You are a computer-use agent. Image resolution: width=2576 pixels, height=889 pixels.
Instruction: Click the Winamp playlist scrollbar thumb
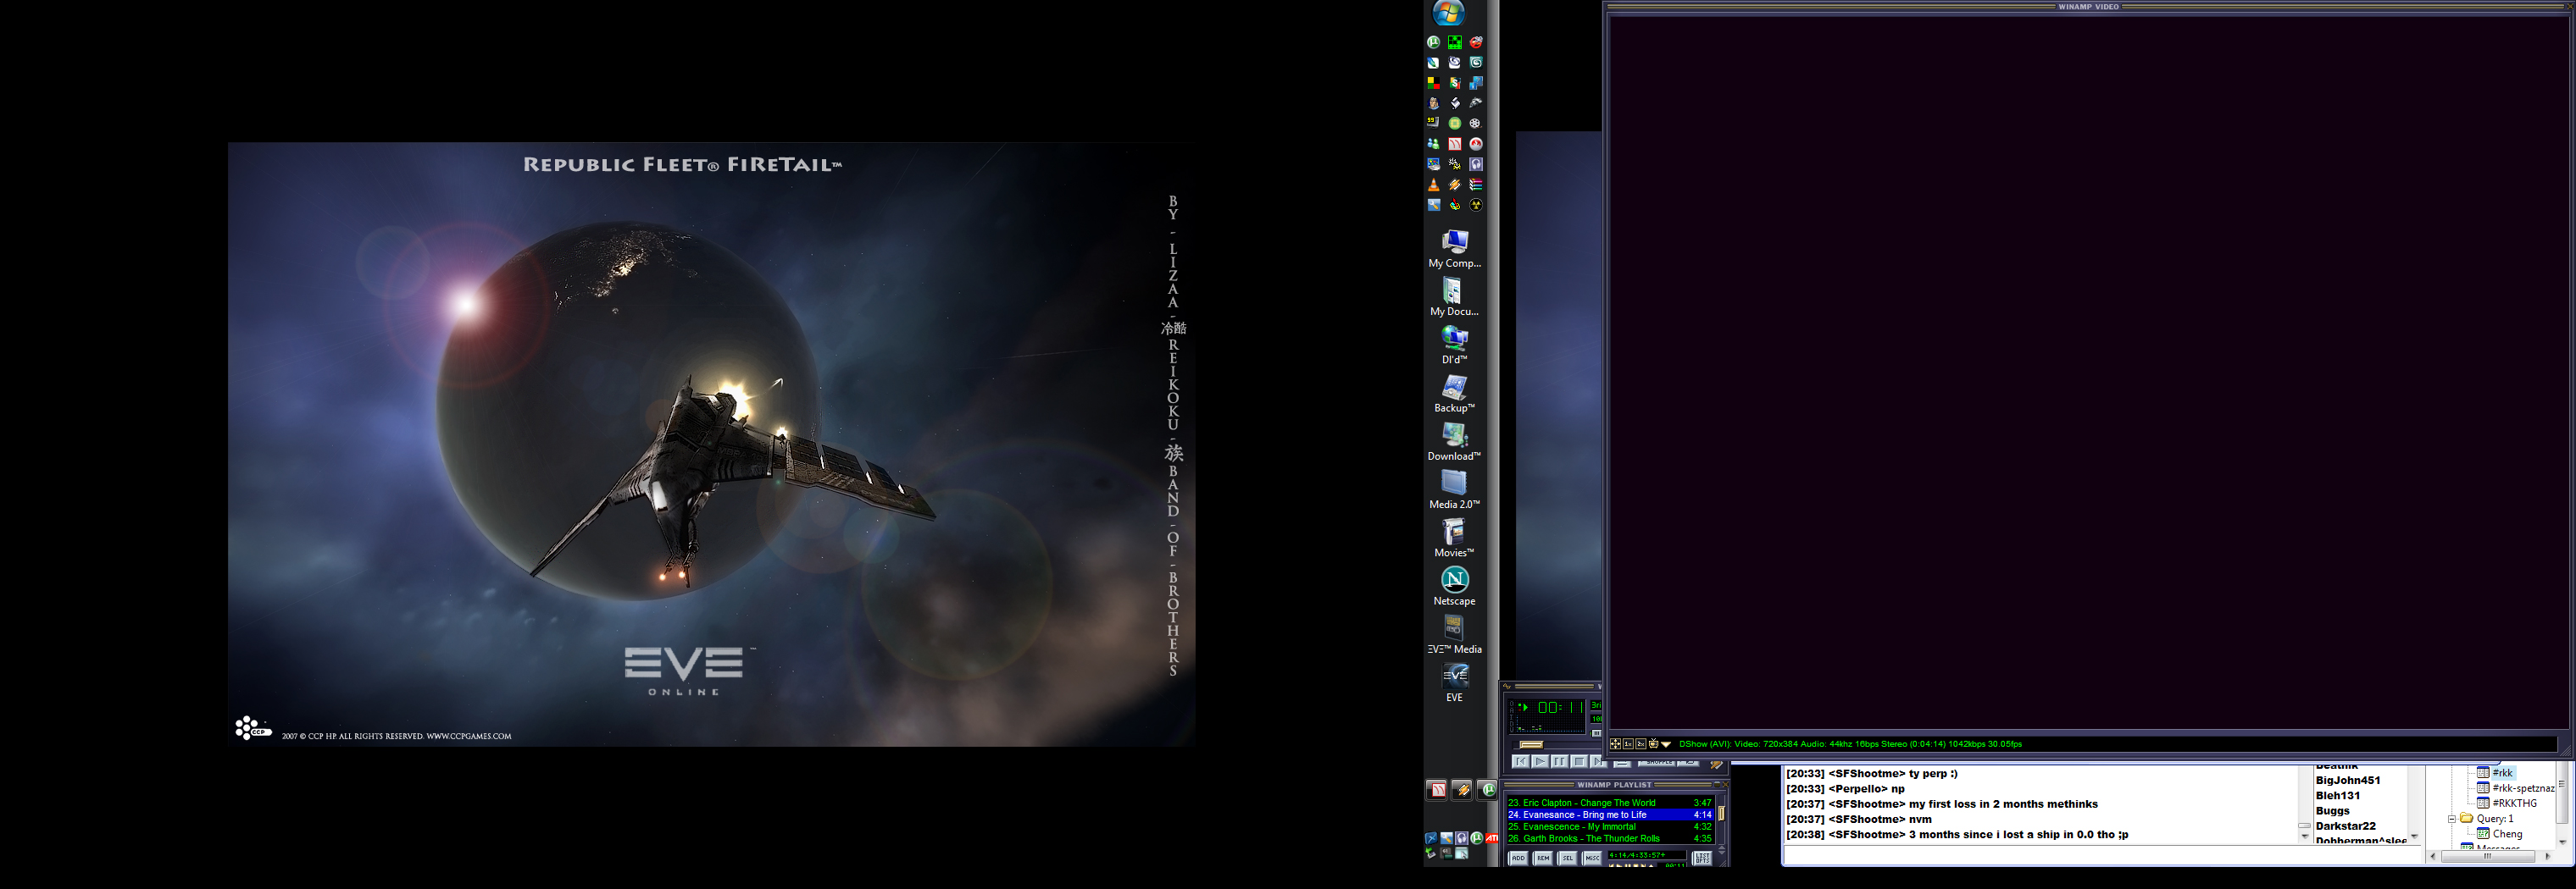point(1721,813)
